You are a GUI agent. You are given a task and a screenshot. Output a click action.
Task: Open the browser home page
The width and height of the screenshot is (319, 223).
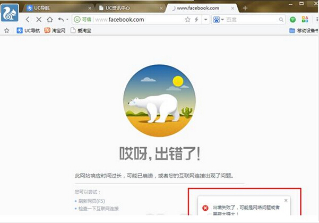point(50,20)
